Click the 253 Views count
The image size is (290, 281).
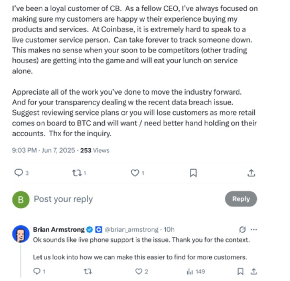pos(94,150)
